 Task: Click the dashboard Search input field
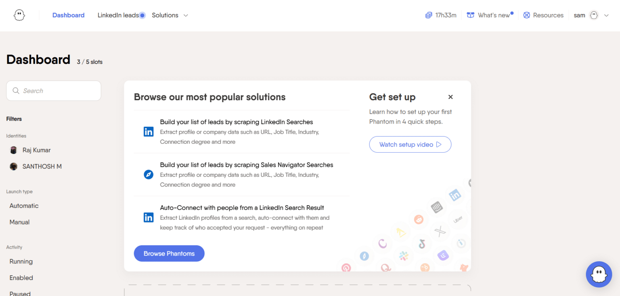[54, 91]
